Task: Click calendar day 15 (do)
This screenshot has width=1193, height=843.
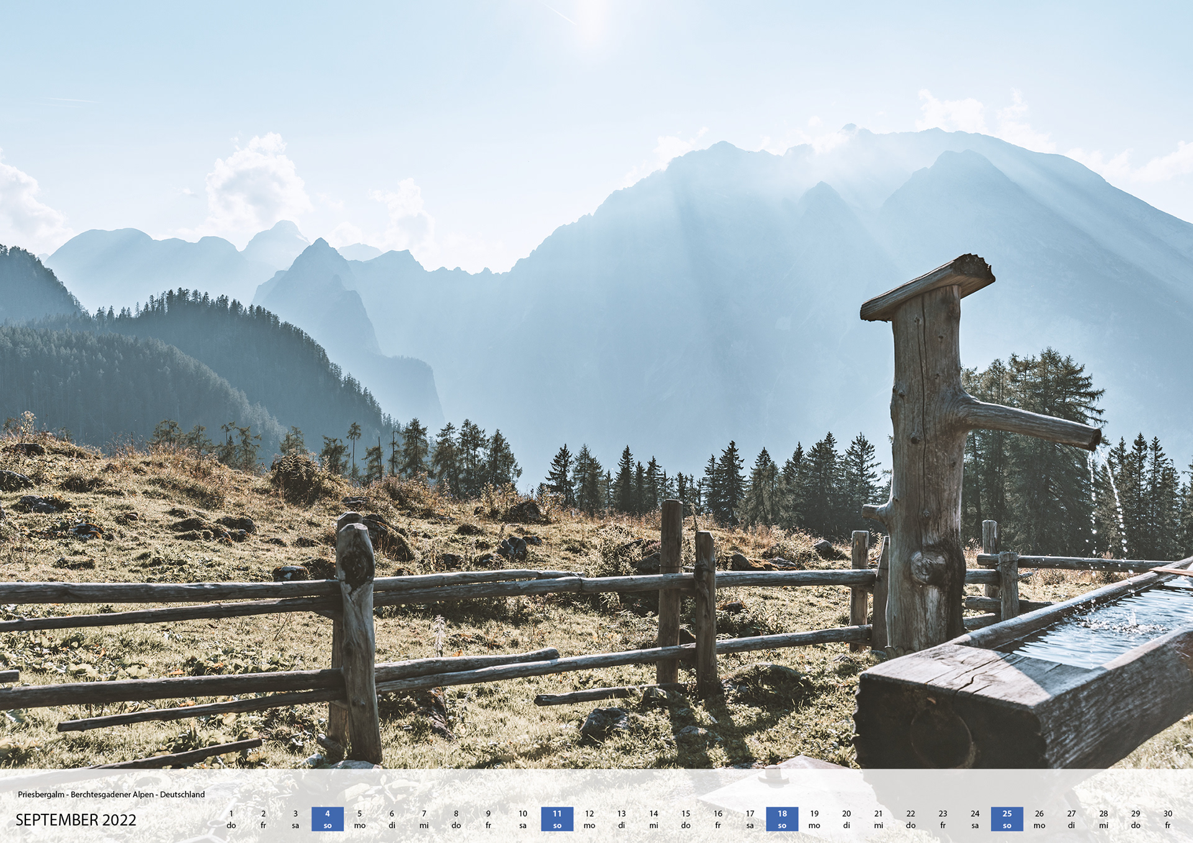Action: pyautogui.click(x=685, y=819)
